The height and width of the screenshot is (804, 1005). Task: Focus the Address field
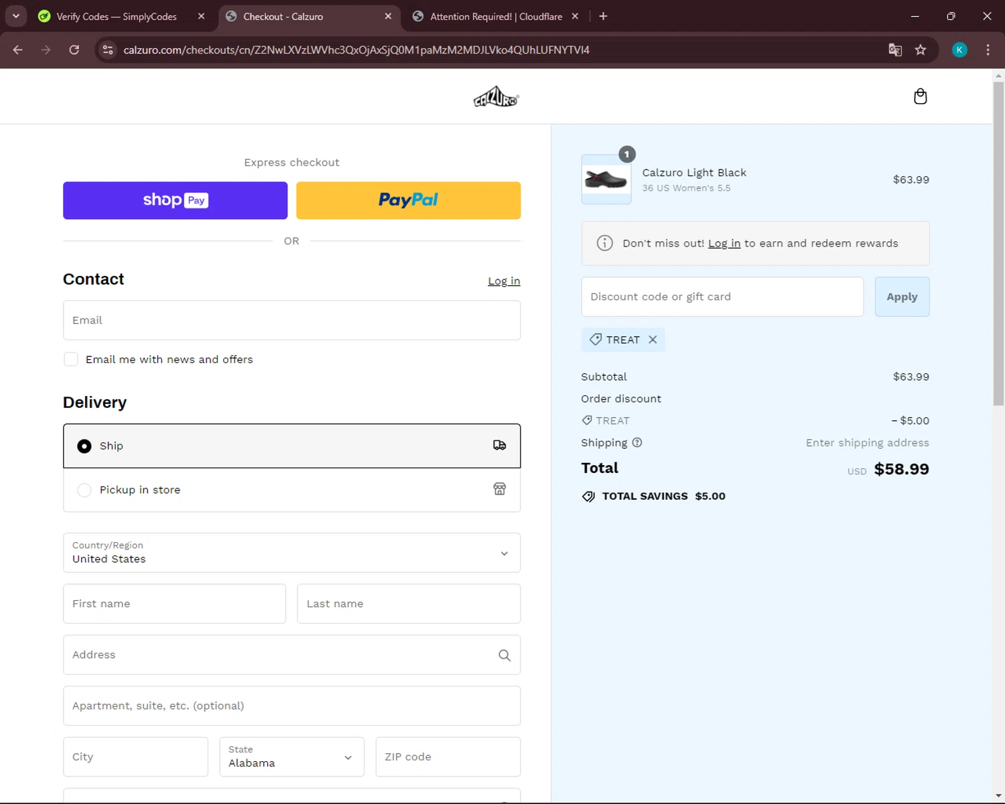pos(291,655)
